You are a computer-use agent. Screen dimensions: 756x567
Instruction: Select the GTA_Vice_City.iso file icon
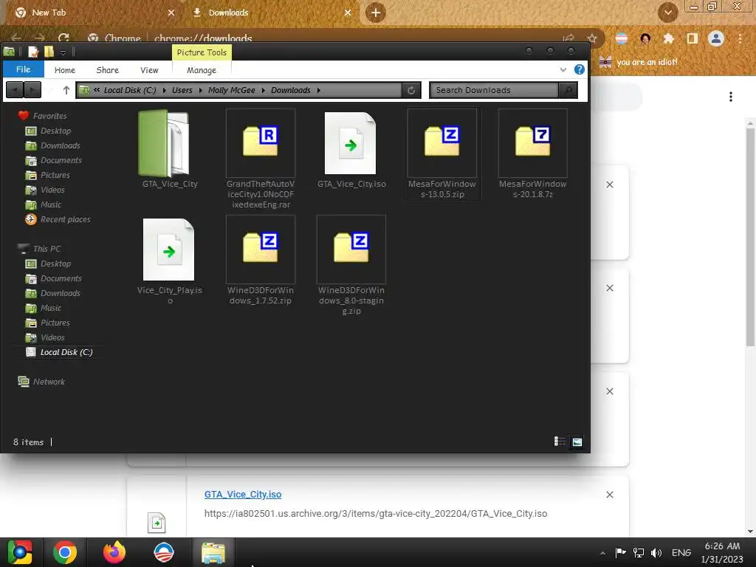(351, 143)
